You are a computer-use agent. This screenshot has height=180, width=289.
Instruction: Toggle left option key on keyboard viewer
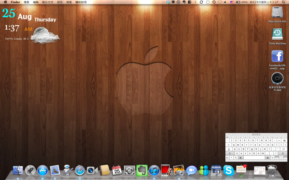coord(236,157)
